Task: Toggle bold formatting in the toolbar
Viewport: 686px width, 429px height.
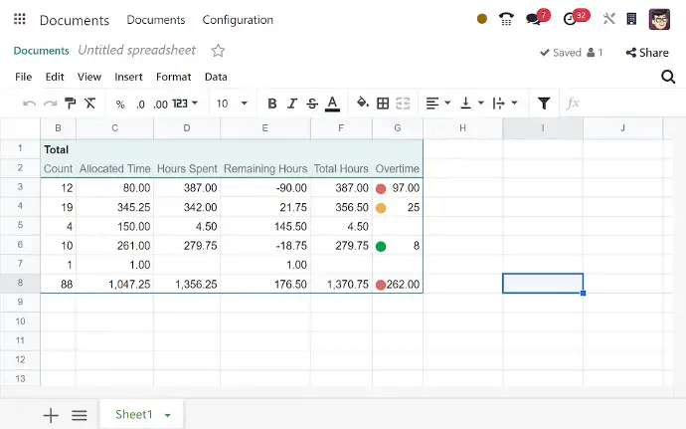Action: tap(272, 104)
